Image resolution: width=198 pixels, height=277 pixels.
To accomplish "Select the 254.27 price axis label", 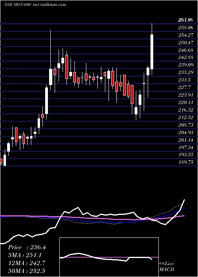I will [185, 35].
